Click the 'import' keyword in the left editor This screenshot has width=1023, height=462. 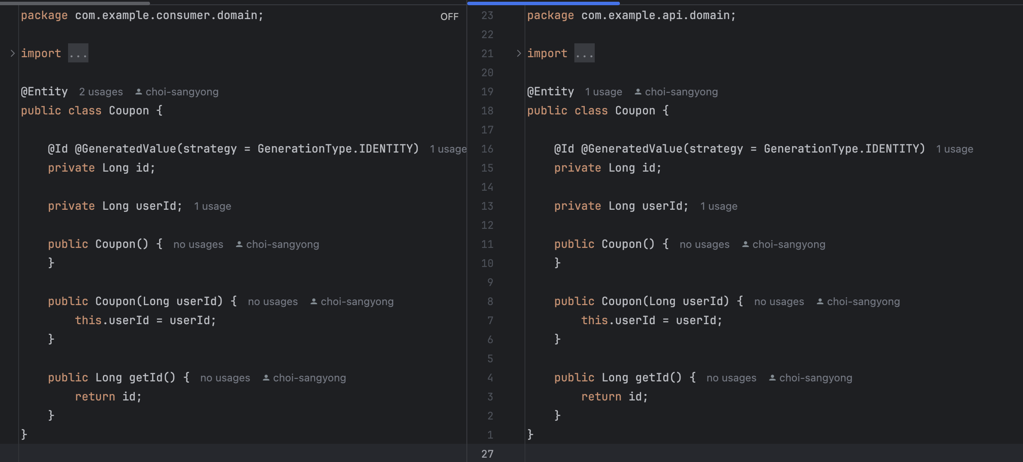point(41,54)
